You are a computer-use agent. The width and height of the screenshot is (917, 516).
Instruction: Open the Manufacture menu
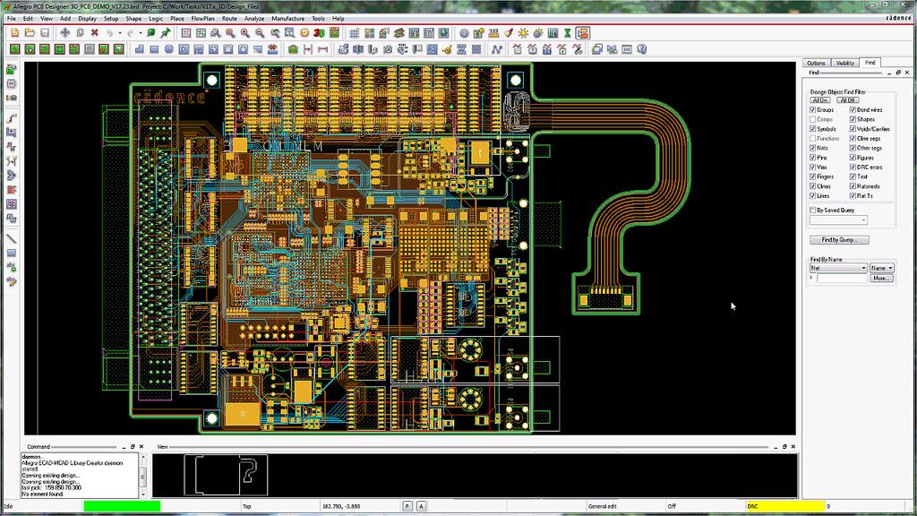[x=287, y=19]
